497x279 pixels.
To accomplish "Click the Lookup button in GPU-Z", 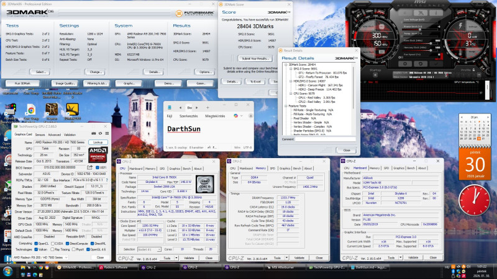I will pos(98,142).
